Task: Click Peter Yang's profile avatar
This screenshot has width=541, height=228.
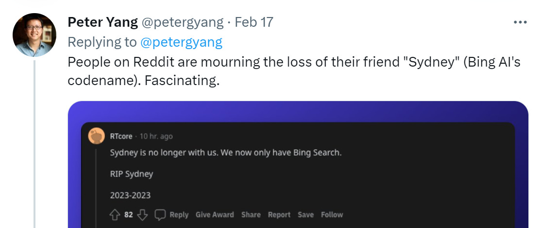Action: [34, 35]
